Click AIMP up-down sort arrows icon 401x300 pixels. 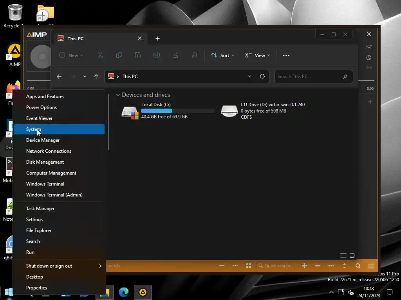click(344, 266)
